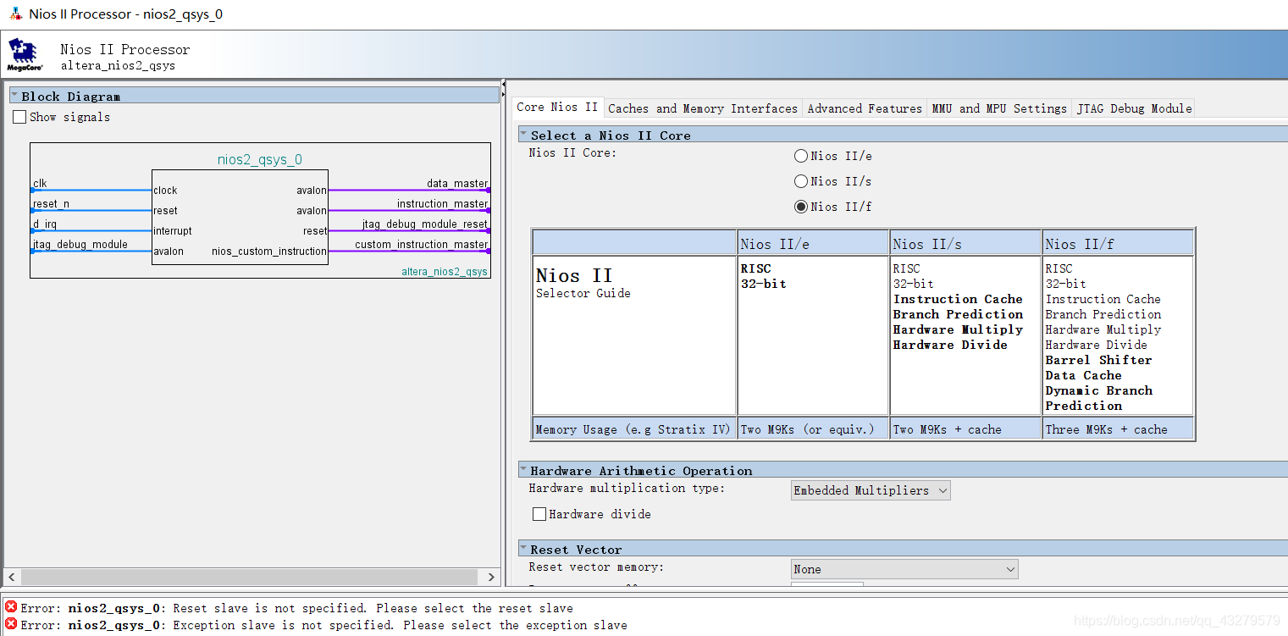Click the data_master port label

457,183
